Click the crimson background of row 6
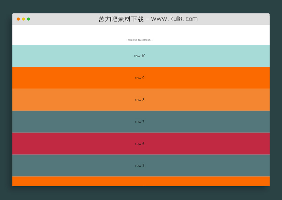This screenshot has width=282, height=200. pos(69,144)
